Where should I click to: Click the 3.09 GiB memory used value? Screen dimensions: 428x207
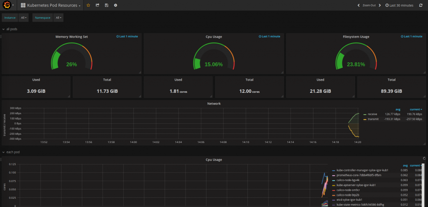36,91
